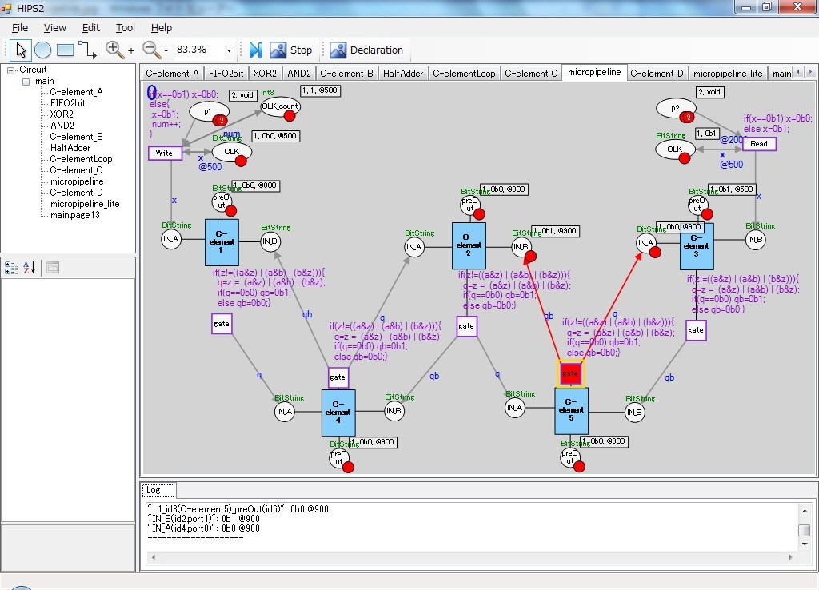Switch to the HalfAdder tab
Viewport: 819px width, 590px height.
403,74
